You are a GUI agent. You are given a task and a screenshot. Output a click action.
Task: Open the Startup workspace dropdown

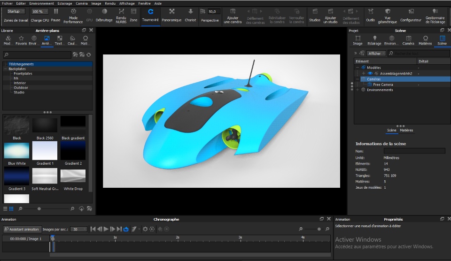(x=16, y=11)
